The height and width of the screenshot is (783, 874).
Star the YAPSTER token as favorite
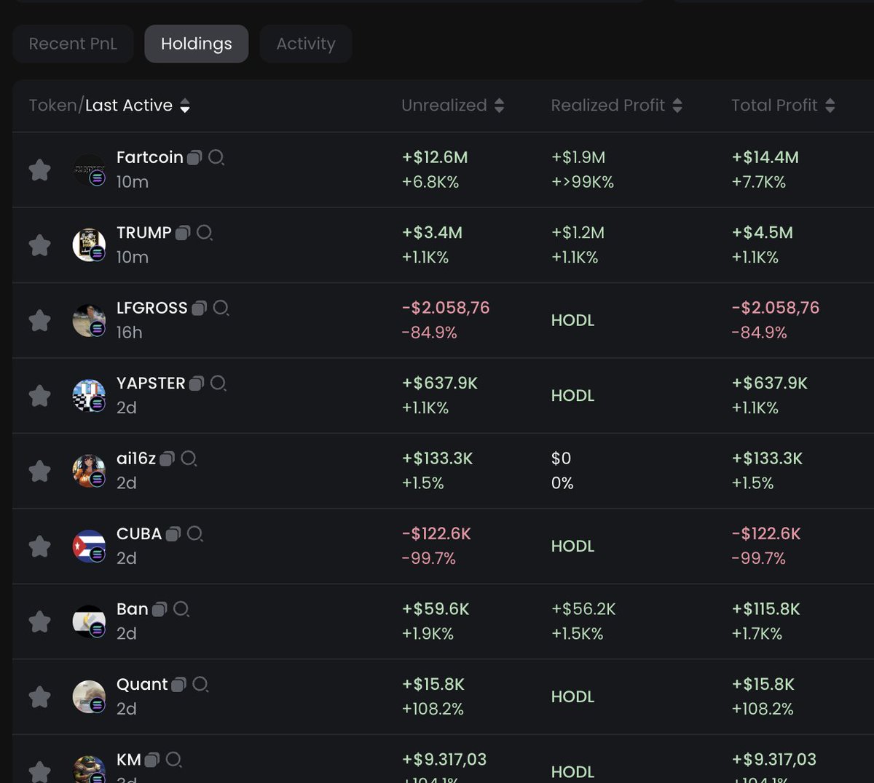39,396
